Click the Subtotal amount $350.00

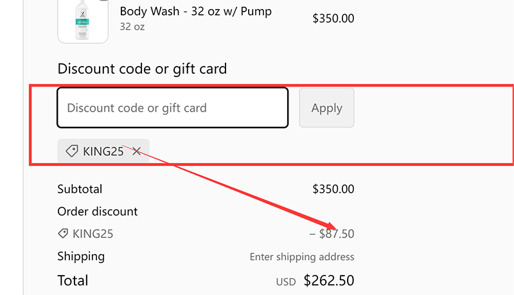333,189
